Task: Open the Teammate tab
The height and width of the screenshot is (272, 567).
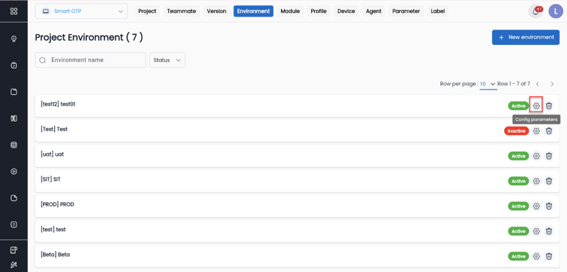Action: 182,11
